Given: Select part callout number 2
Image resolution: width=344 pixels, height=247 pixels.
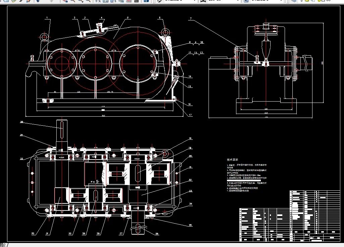Looking at the screenshot, I should (x=74, y=18).
